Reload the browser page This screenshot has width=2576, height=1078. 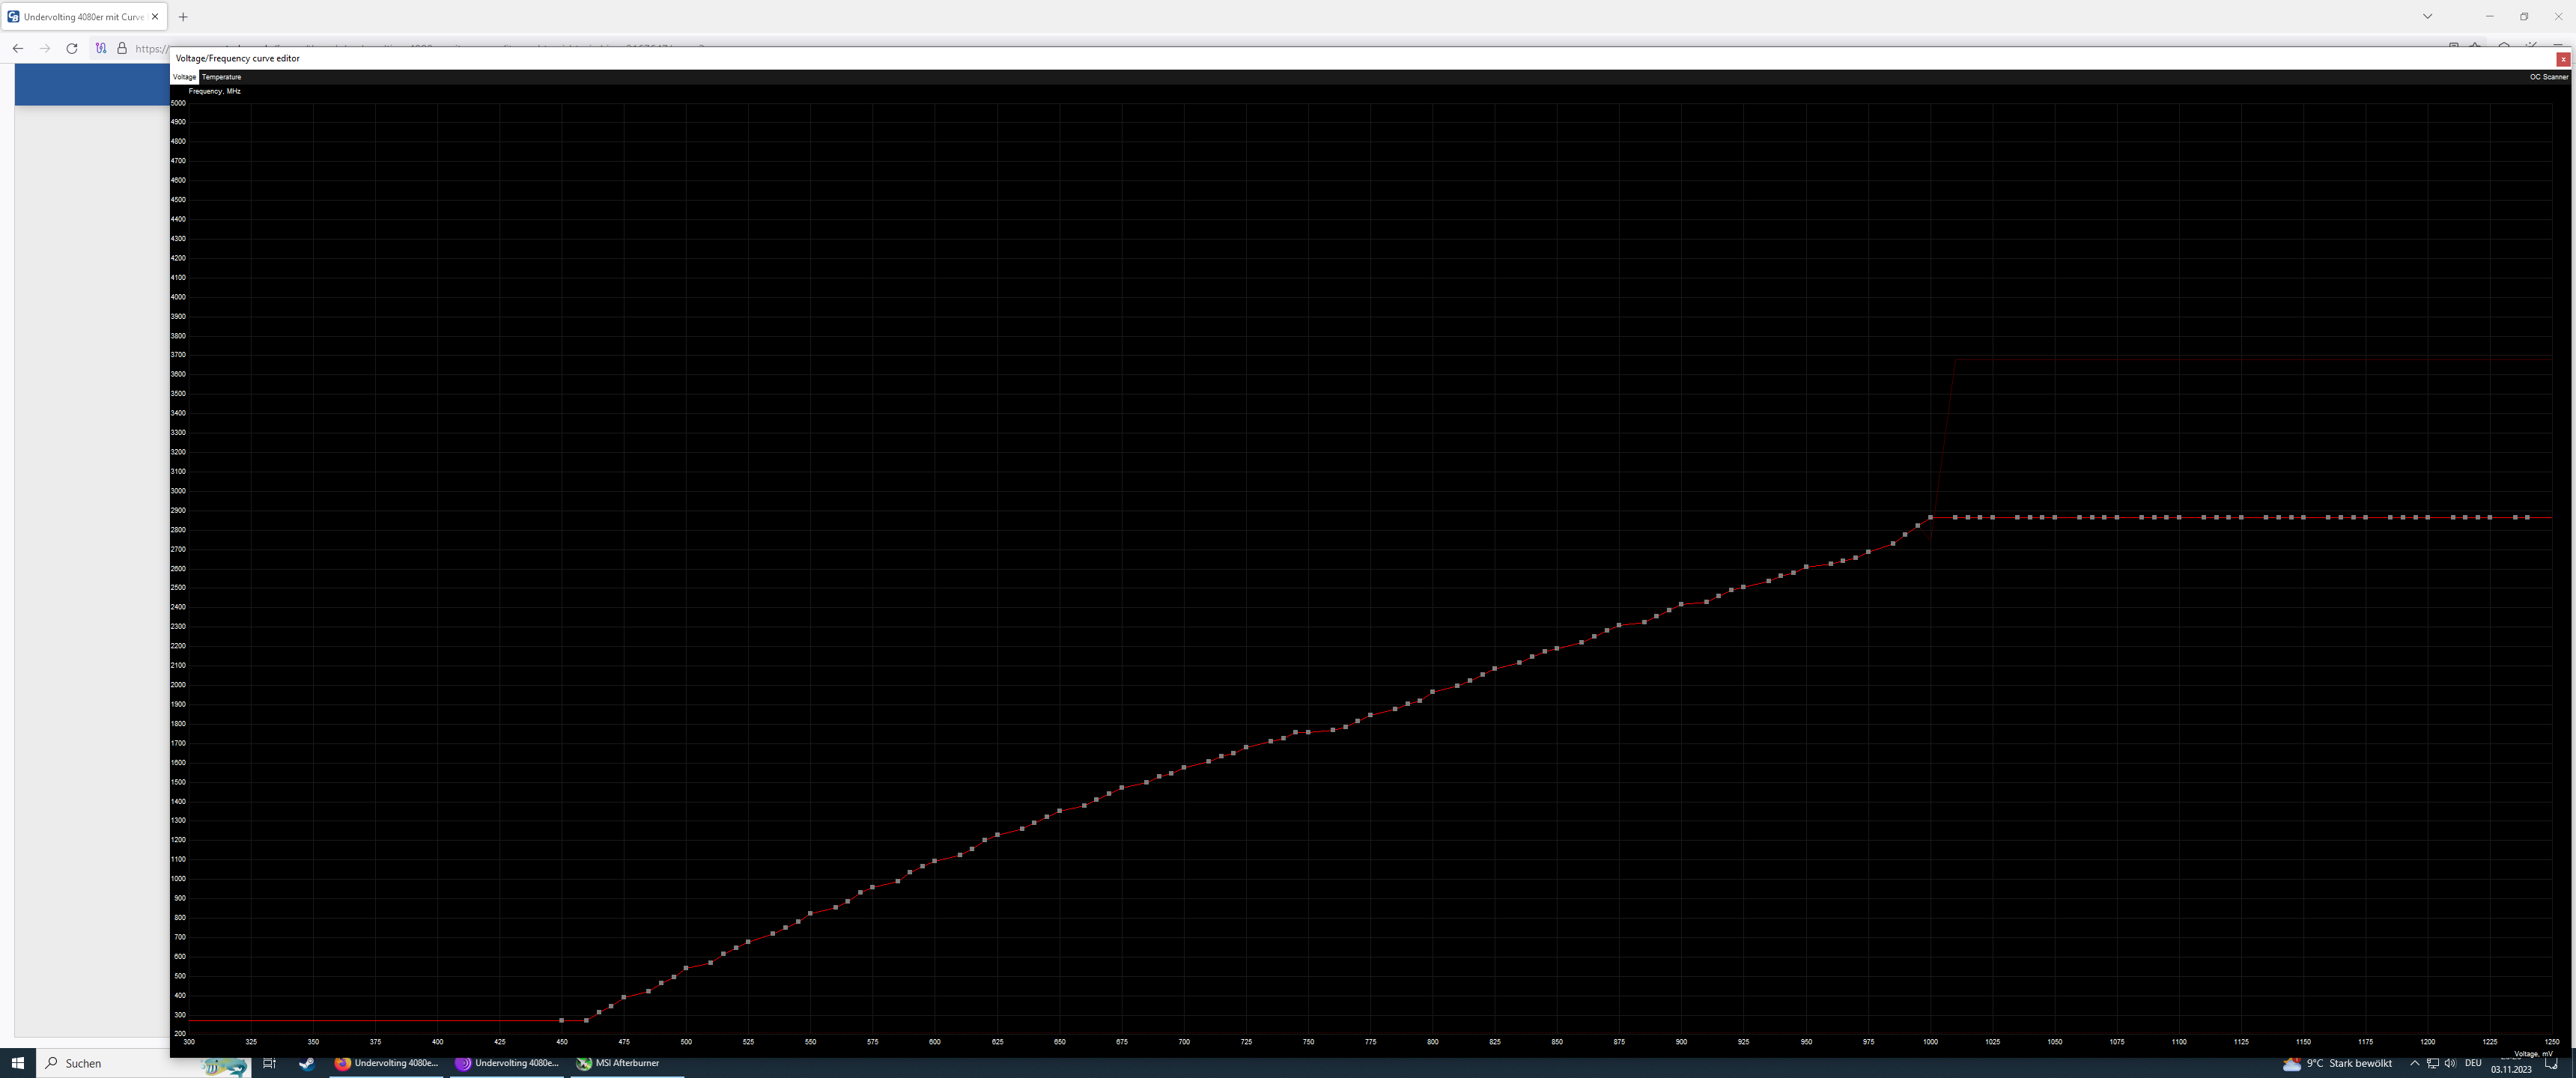[x=72, y=48]
